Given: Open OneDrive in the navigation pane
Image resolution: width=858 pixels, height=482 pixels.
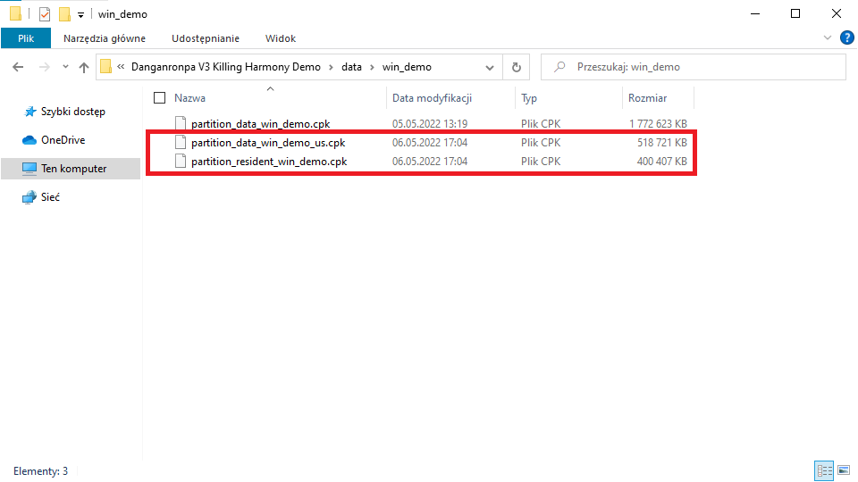Looking at the screenshot, I should click(63, 140).
